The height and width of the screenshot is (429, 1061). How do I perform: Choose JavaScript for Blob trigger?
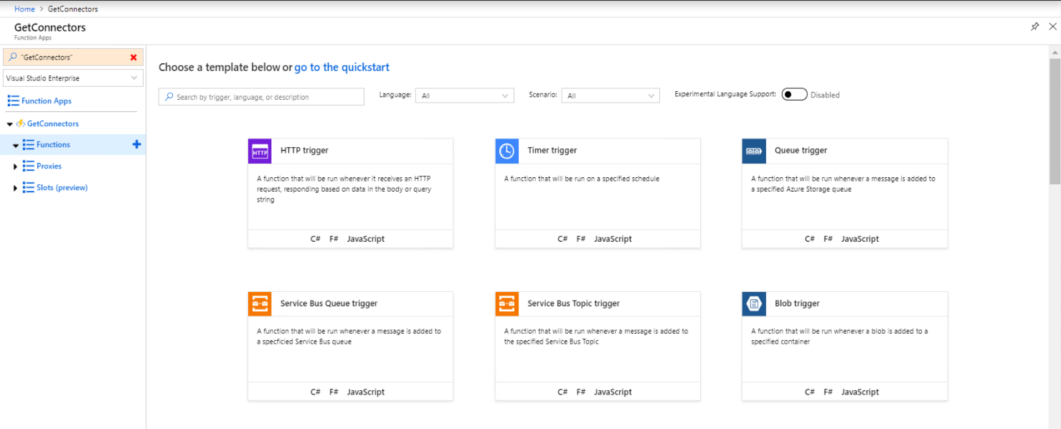[860, 392]
